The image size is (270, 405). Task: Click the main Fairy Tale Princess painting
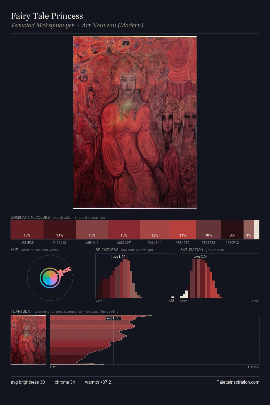pos(135,123)
